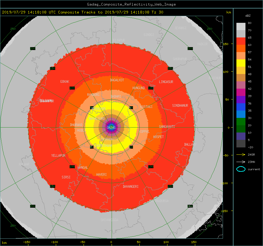Pick the light orange 54-57 dBZ legend swatch

click(241, 56)
